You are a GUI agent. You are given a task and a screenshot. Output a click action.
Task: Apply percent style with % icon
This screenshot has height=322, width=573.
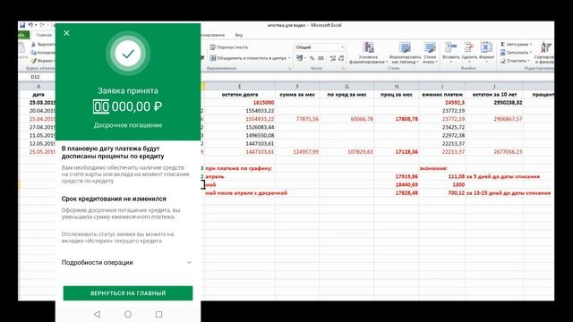[x=312, y=58]
